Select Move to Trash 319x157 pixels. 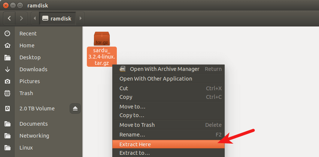pos(168,125)
